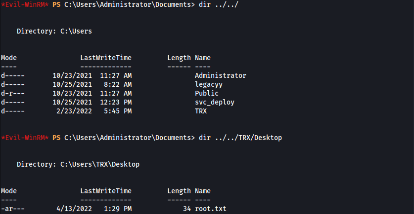The height and width of the screenshot is (214, 414).
Task: Click the 2/23/2022 timestamp of TRX
Action: (74, 111)
